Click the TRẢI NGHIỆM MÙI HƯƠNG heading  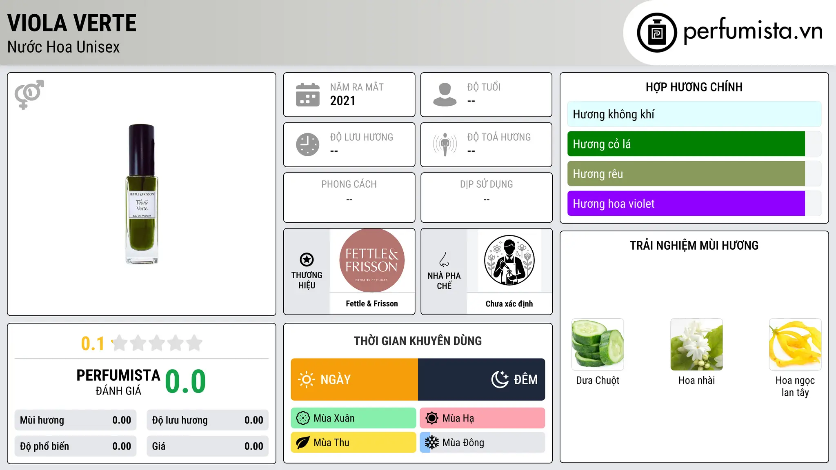[x=694, y=245]
